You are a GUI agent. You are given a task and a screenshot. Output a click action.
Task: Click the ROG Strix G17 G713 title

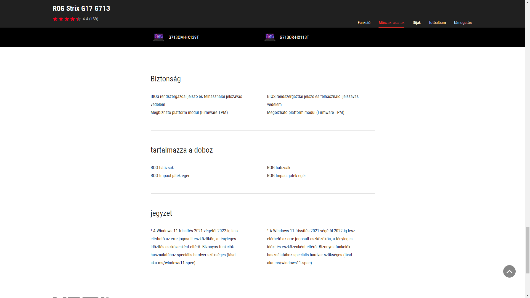81,9
